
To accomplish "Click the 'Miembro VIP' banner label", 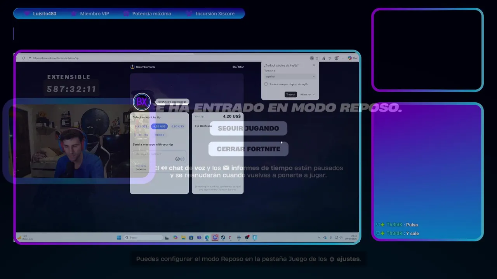I will (94, 14).
